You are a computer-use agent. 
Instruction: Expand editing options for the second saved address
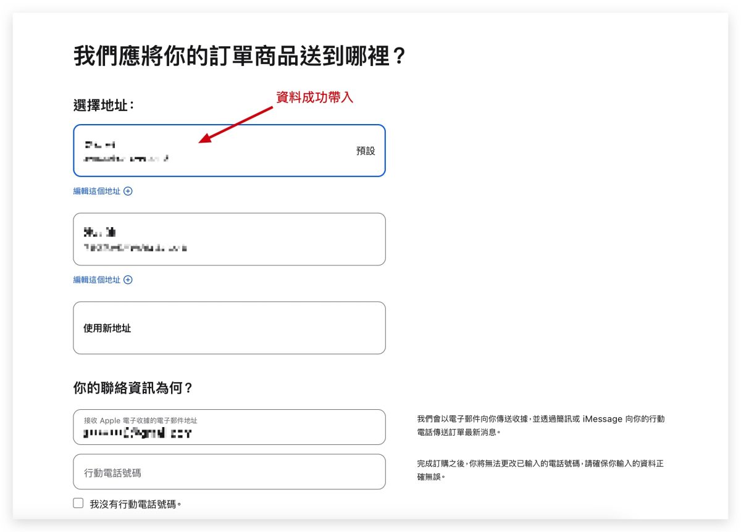96,280
